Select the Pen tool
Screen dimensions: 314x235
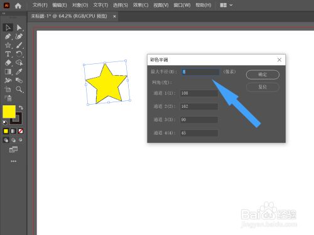click(8, 36)
